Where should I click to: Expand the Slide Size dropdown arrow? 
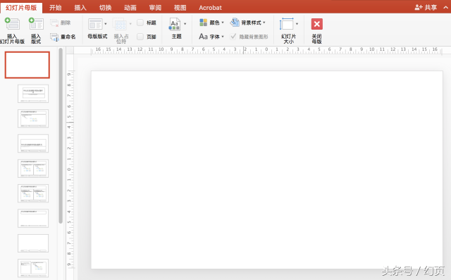tap(297, 24)
